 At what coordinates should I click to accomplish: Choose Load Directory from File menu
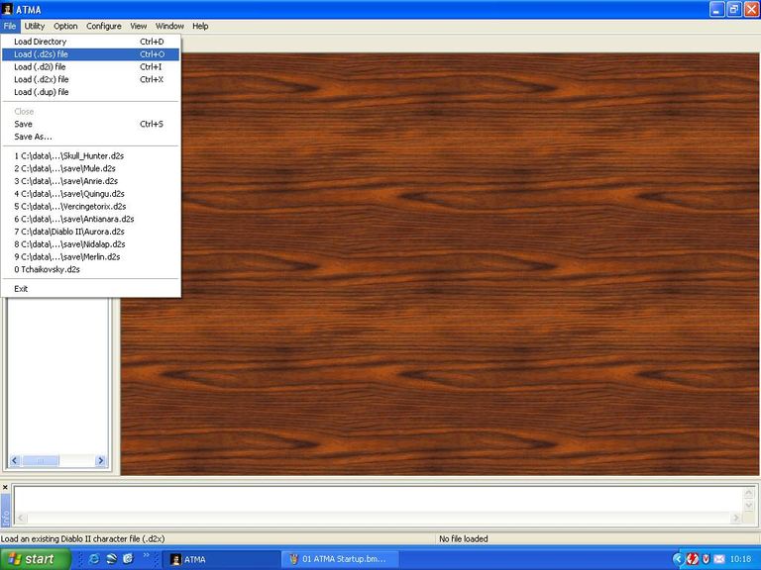pyautogui.click(x=91, y=42)
